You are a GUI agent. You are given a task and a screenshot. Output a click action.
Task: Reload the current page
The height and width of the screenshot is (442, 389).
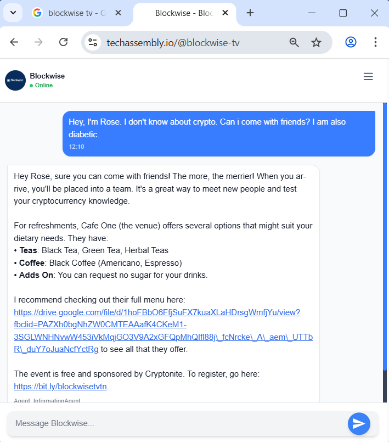coord(63,42)
